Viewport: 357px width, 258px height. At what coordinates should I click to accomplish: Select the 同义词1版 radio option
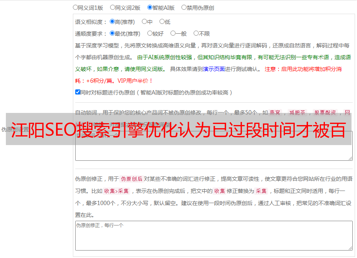tap(75, 7)
